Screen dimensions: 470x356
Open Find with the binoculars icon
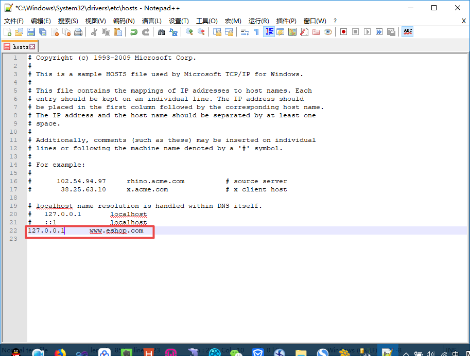161,32
